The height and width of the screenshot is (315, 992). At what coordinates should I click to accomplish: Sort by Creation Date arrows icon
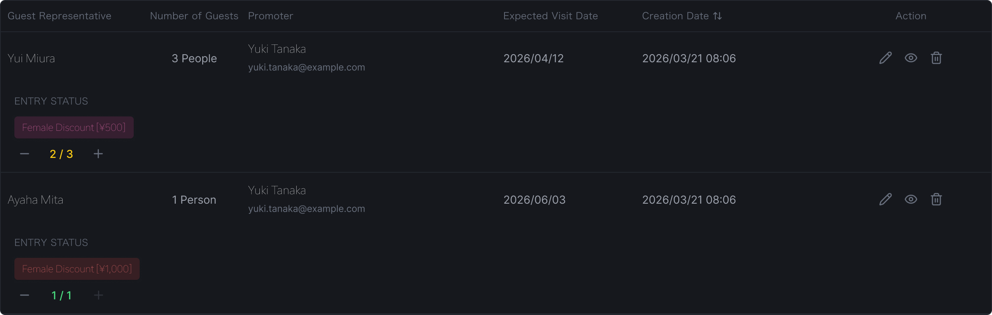tap(717, 16)
